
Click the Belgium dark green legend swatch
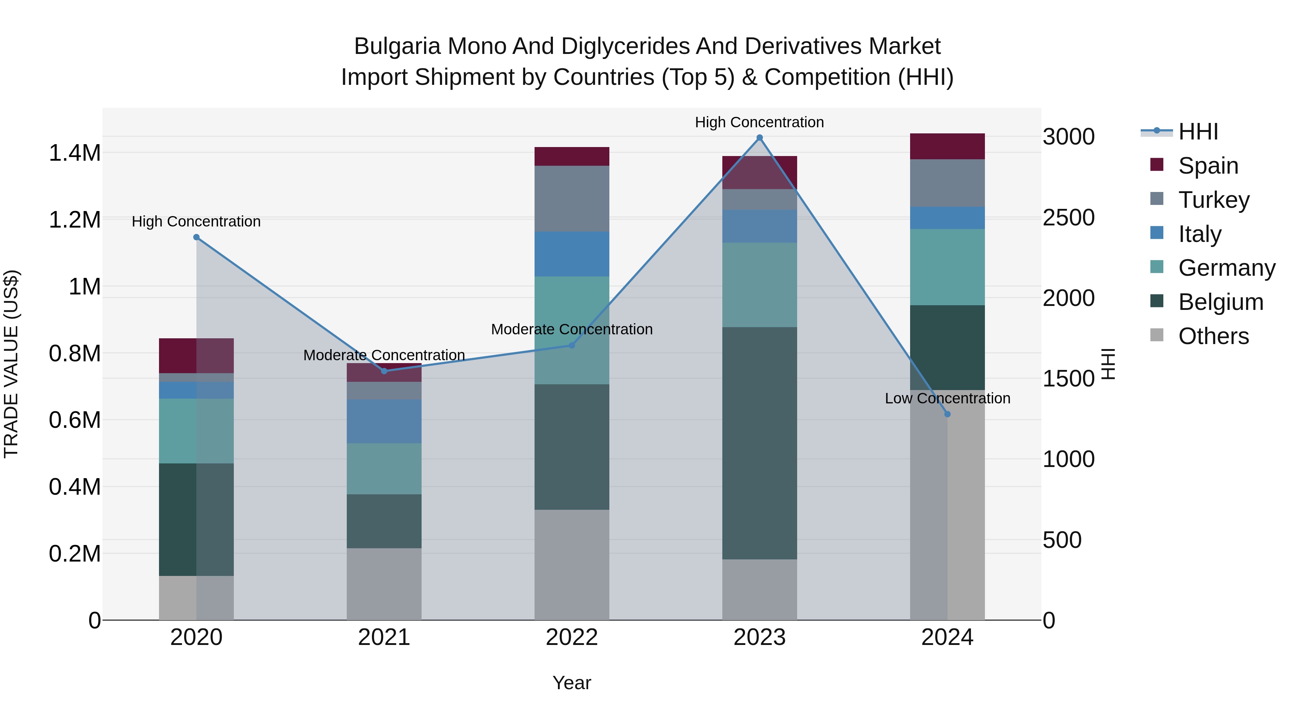1157,301
